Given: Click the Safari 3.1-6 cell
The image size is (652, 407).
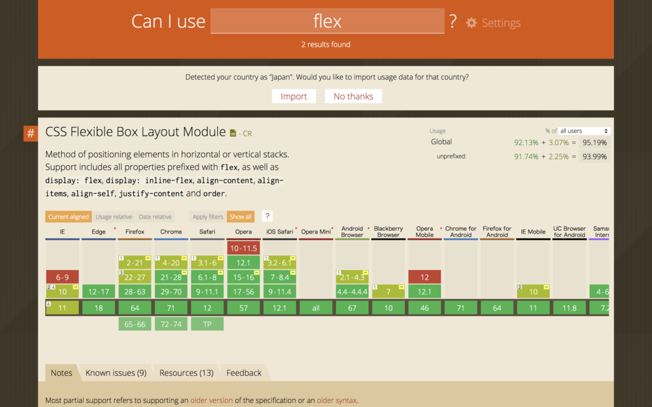Looking at the screenshot, I should (x=207, y=263).
